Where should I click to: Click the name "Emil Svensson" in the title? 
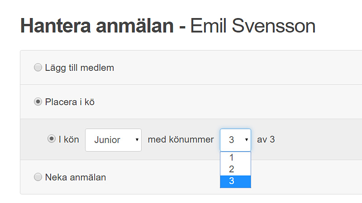coord(252,26)
